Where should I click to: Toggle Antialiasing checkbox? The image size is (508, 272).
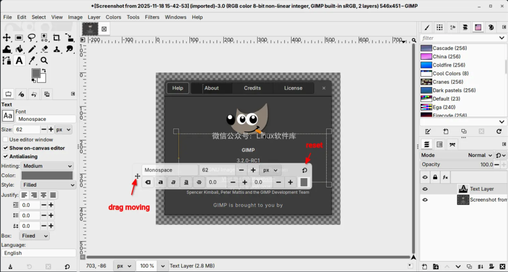(x=5, y=156)
